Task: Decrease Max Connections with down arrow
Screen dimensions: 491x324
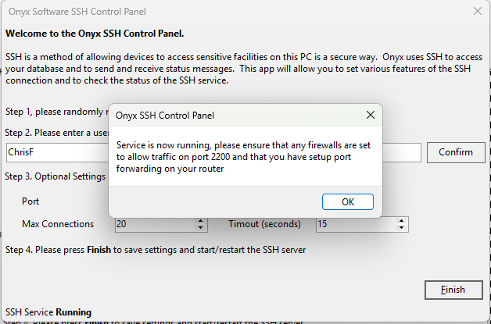Action: pos(201,228)
